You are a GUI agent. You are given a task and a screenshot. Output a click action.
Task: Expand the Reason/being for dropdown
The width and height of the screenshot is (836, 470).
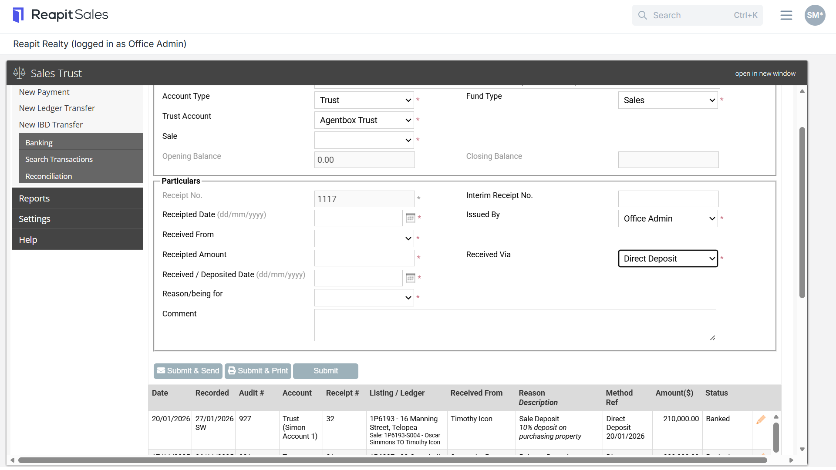pos(364,298)
